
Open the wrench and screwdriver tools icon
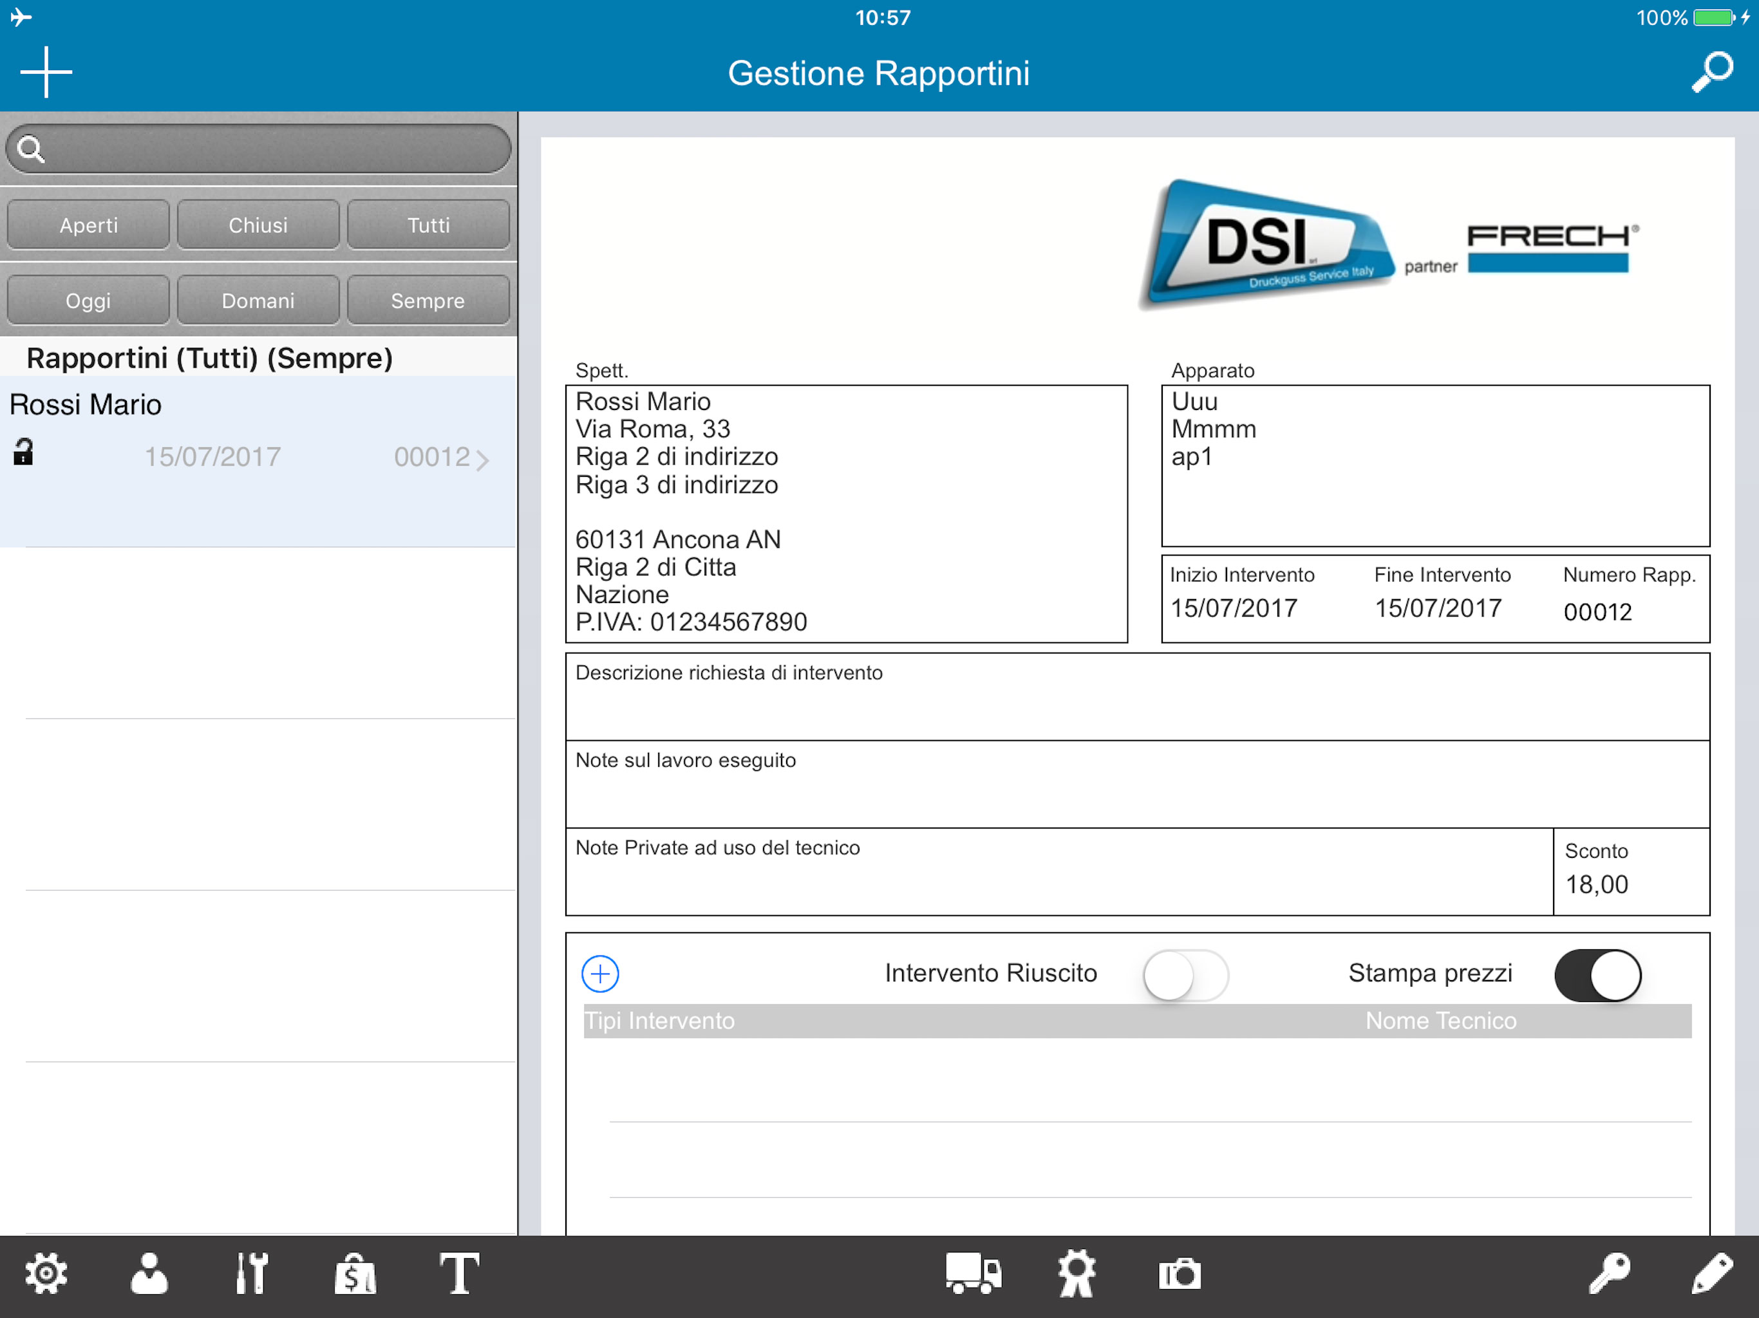[252, 1274]
